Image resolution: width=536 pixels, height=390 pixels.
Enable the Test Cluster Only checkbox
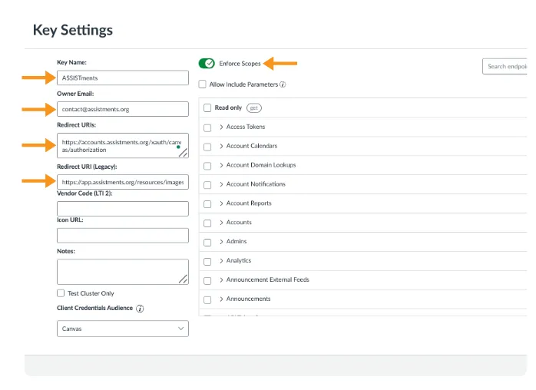click(x=61, y=293)
